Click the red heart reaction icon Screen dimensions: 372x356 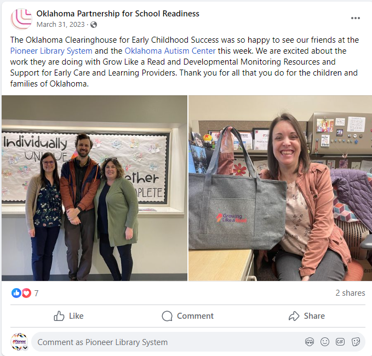pyautogui.click(x=26, y=293)
